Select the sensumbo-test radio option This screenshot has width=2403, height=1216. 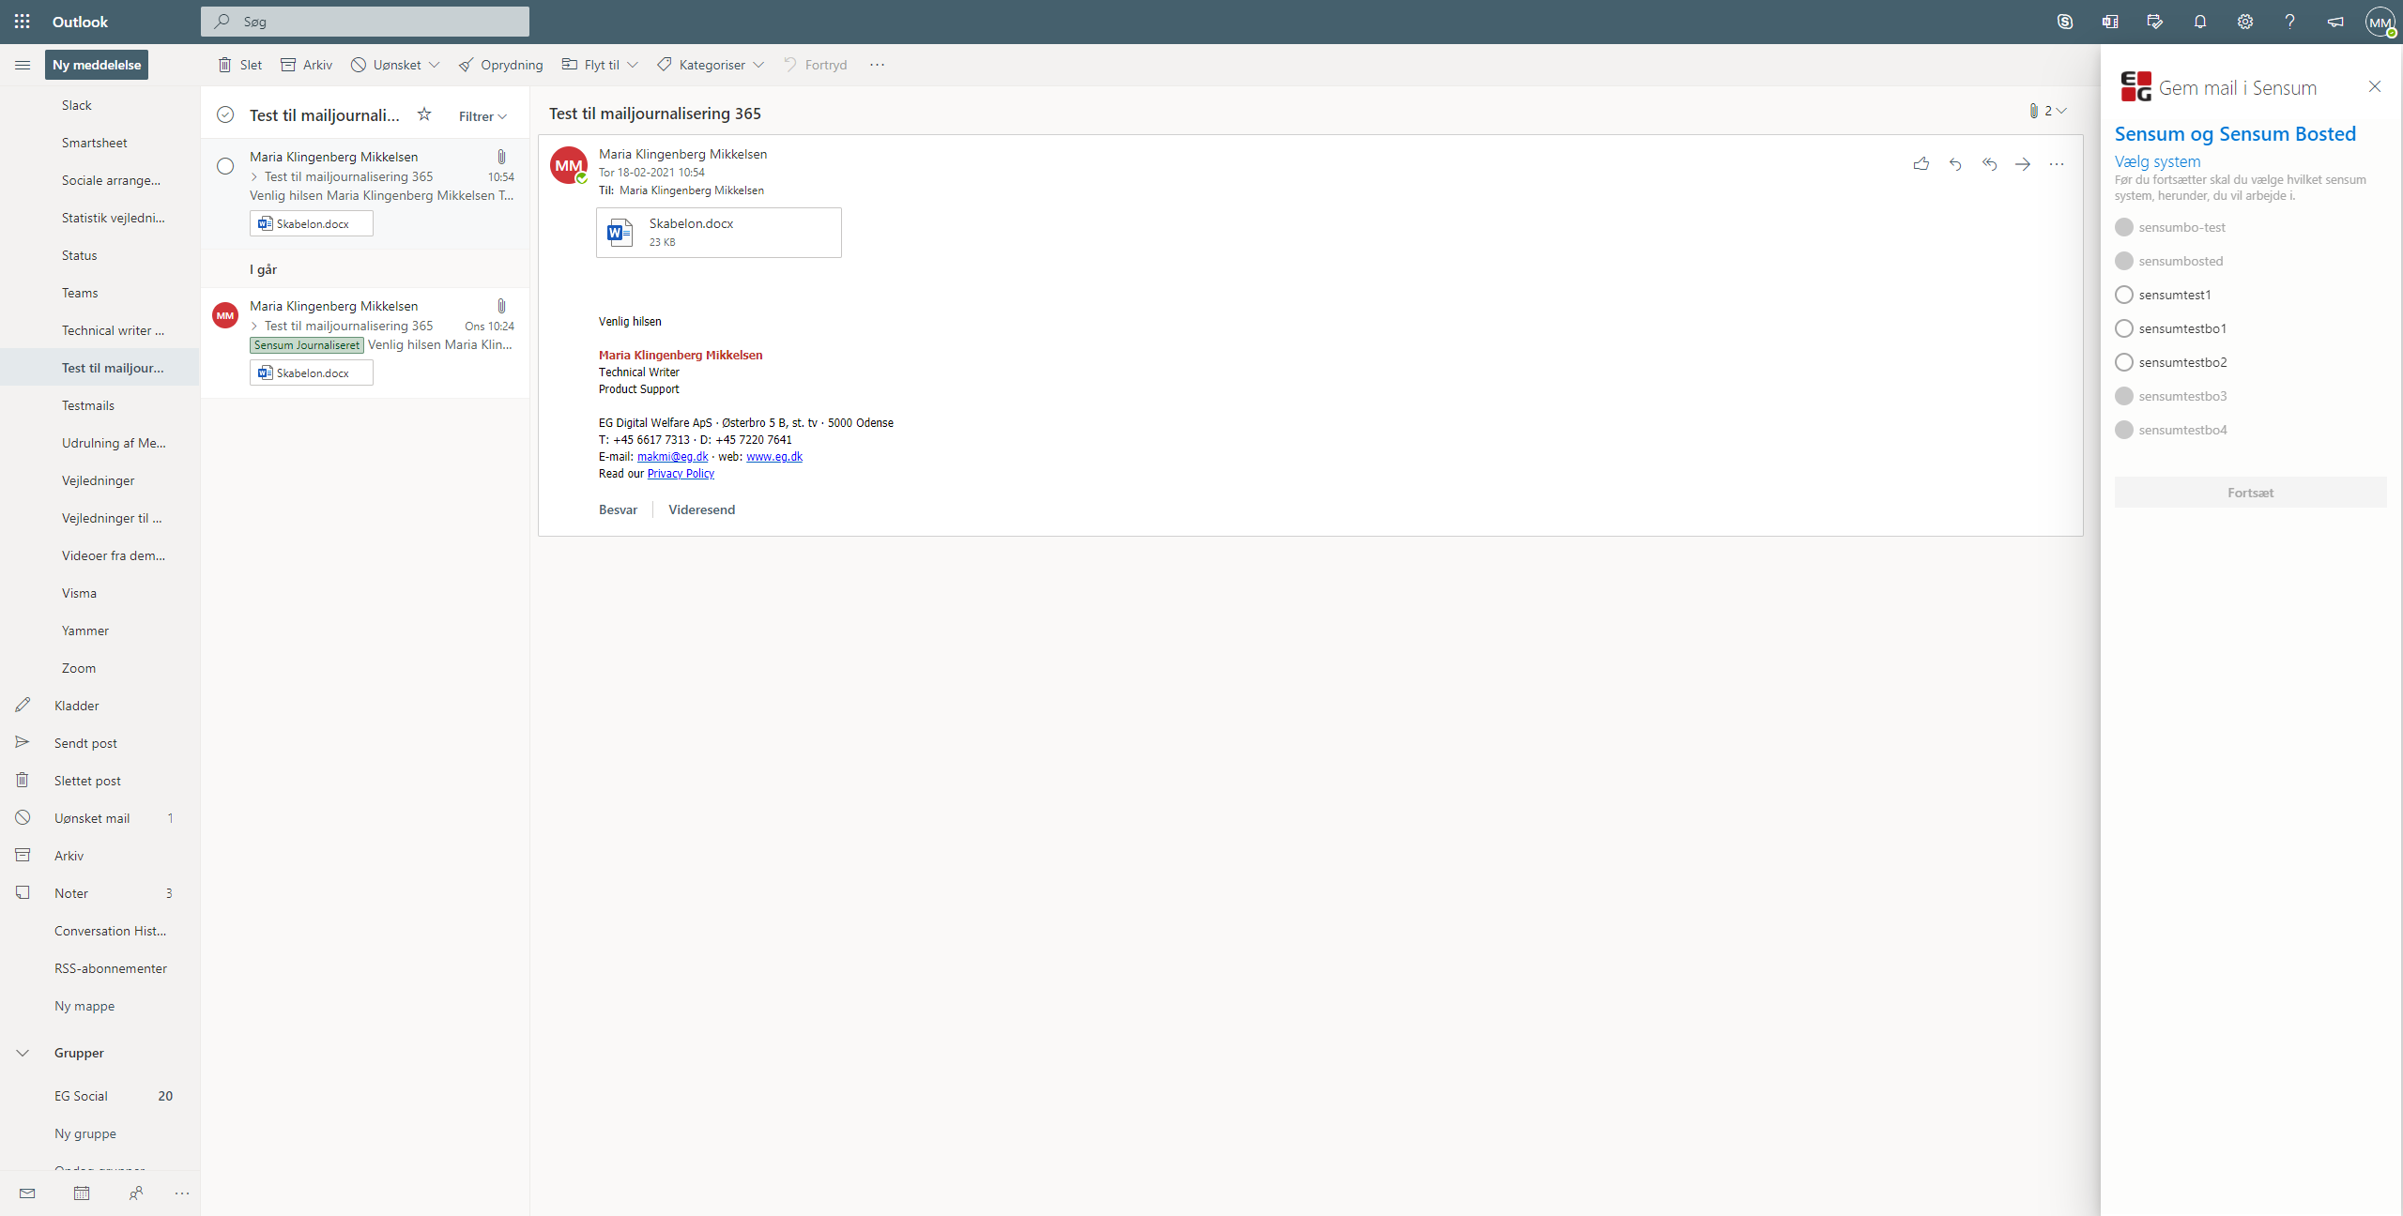tap(2124, 227)
